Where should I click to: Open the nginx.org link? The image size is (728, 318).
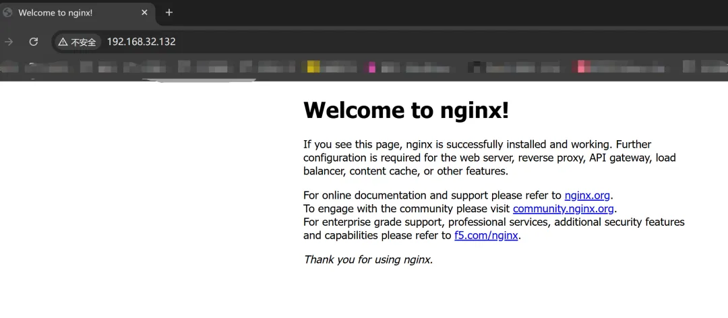pyautogui.click(x=587, y=195)
